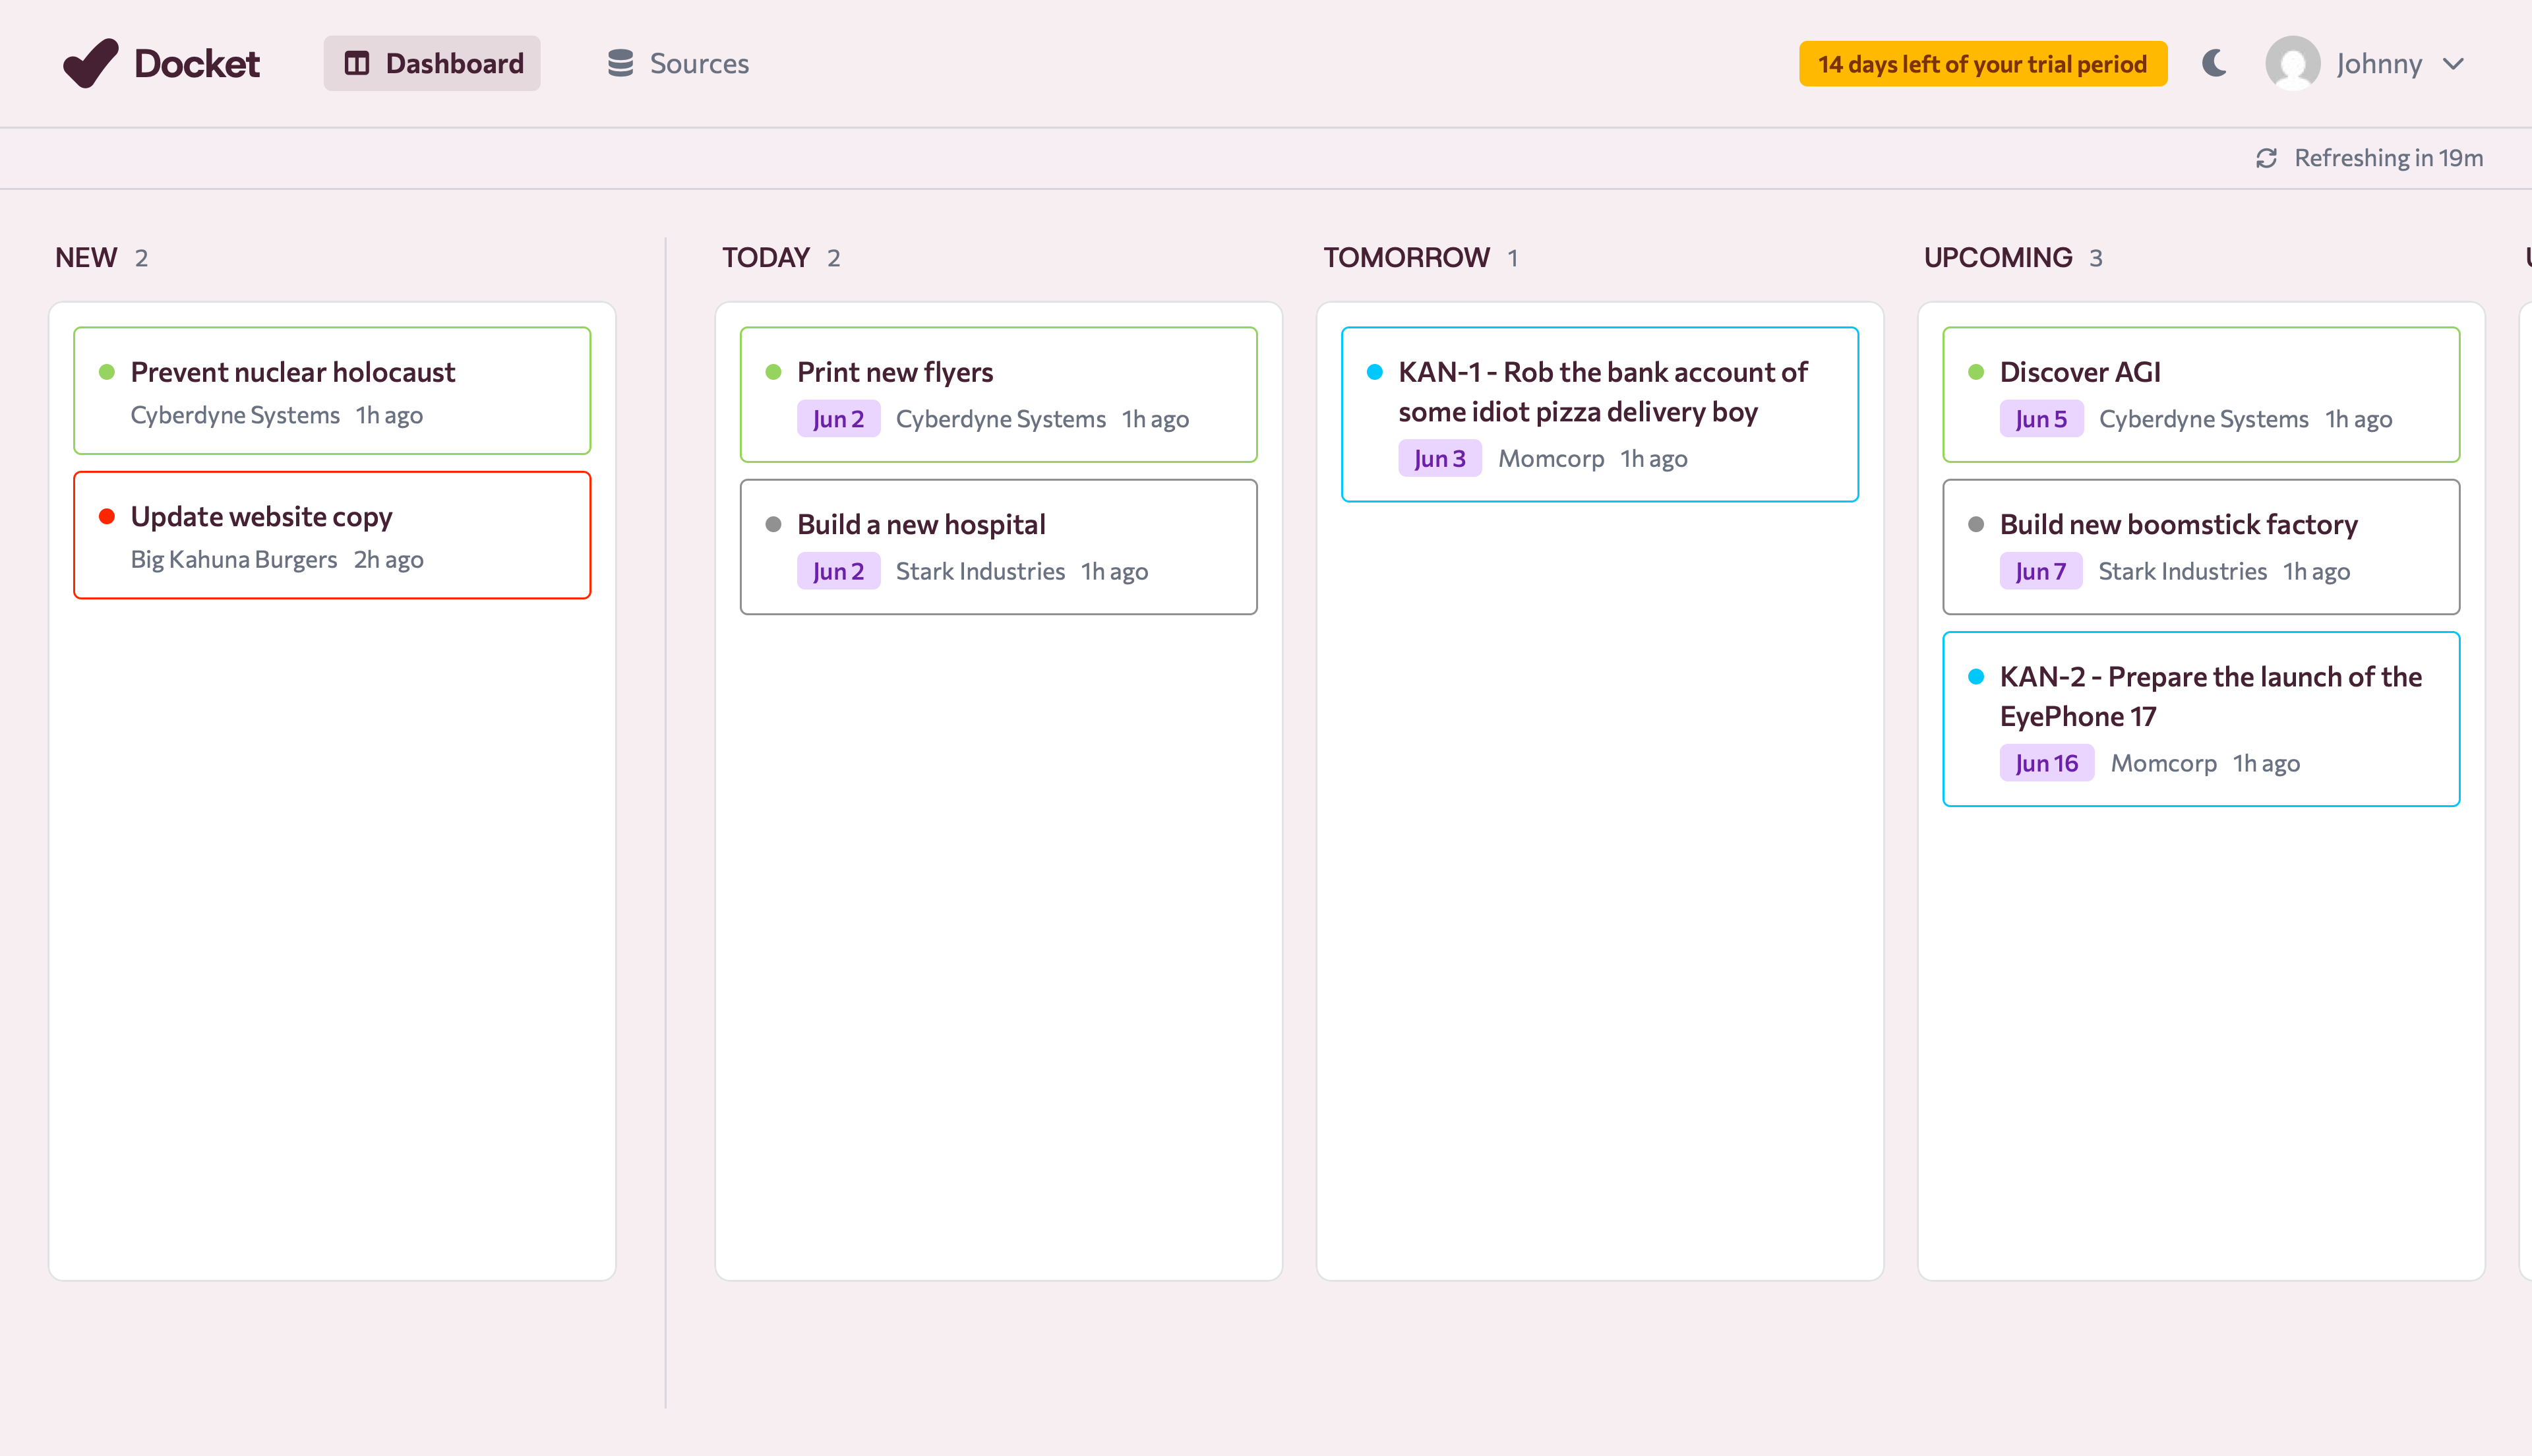Open the 'Update website copy' card
Image resolution: width=2532 pixels, height=1456 pixels.
[x=332, y=535]
